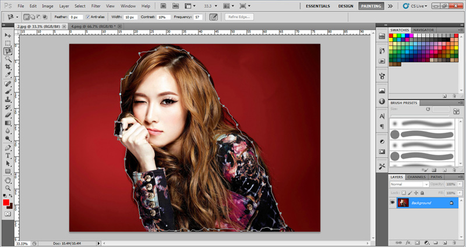Switch to the Navigator tab
This screenshot has width=466, height=247.
click(423, 30)
